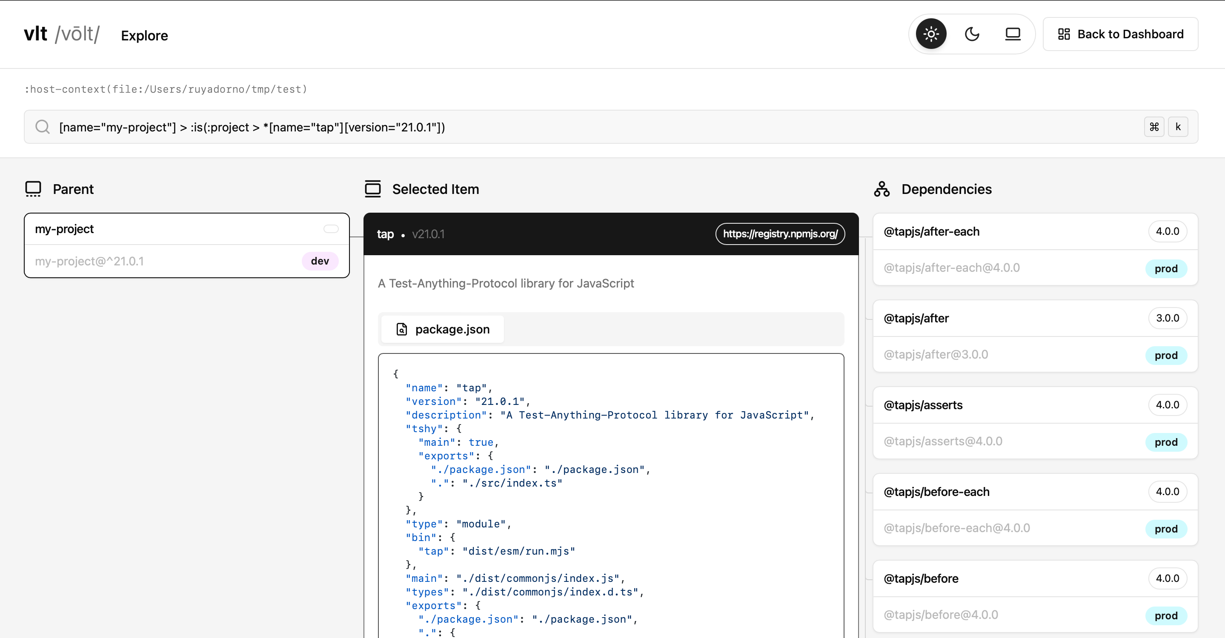This screenshot has height=638, width=1225.
Task: Open the @tapjs/after dependency card
Action: pyautogui.click(x=1035, y=336)
